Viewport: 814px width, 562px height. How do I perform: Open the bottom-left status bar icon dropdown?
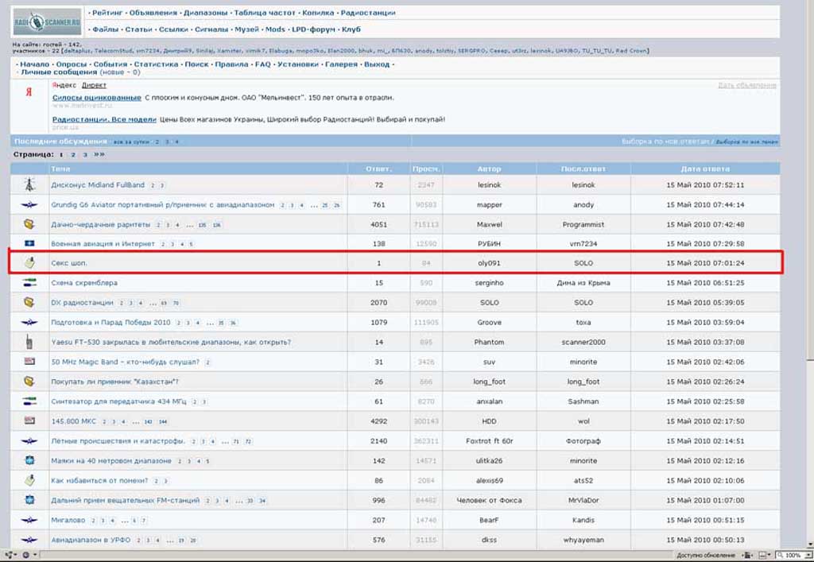(x=10, y=556)
